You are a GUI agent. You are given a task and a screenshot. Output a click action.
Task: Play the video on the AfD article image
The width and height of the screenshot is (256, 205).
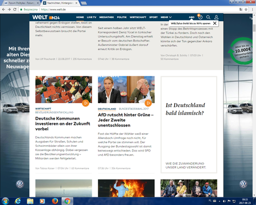click(148, 103)
